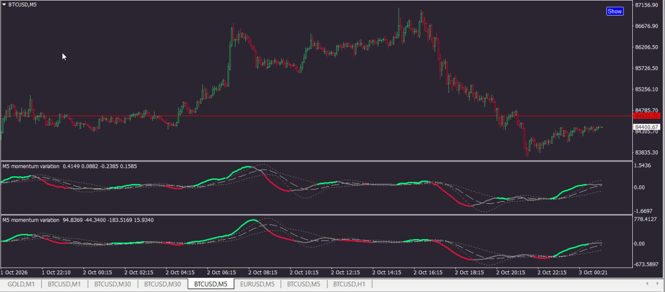Click the 1 Oct 2026 time axis label
Screen dimensions: 665x292
pos(14,272)
